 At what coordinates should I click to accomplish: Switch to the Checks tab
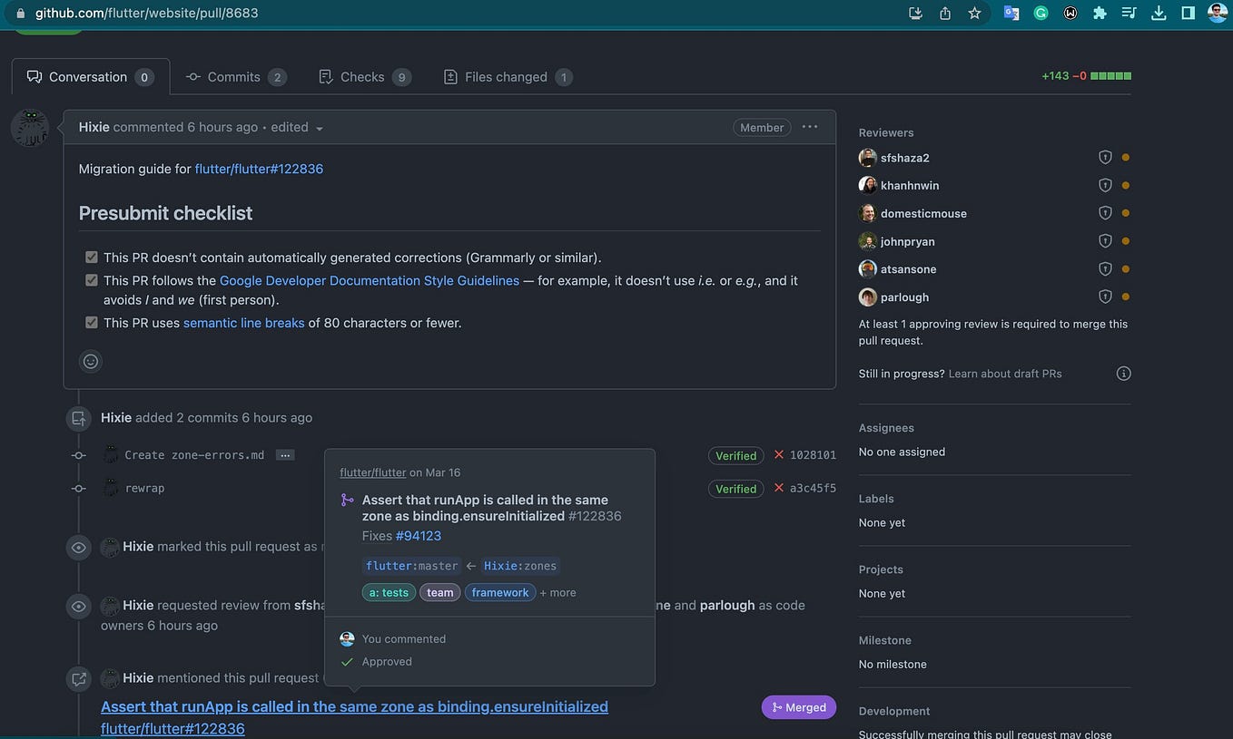tap(363, 76)
